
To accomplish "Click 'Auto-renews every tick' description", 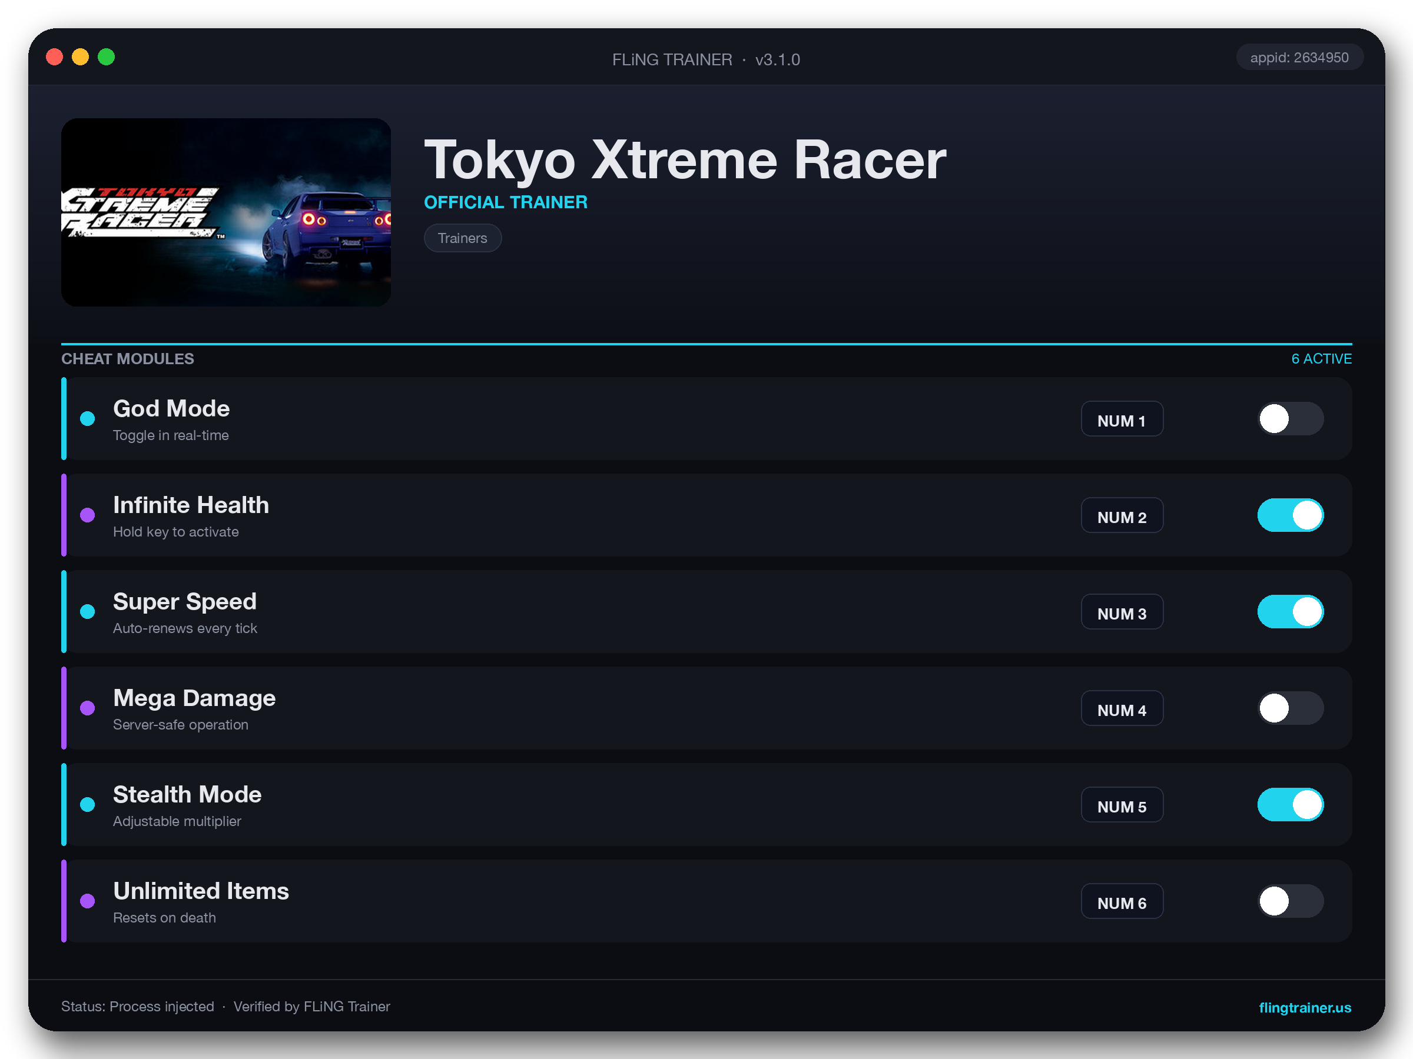I will coord(185,628).
